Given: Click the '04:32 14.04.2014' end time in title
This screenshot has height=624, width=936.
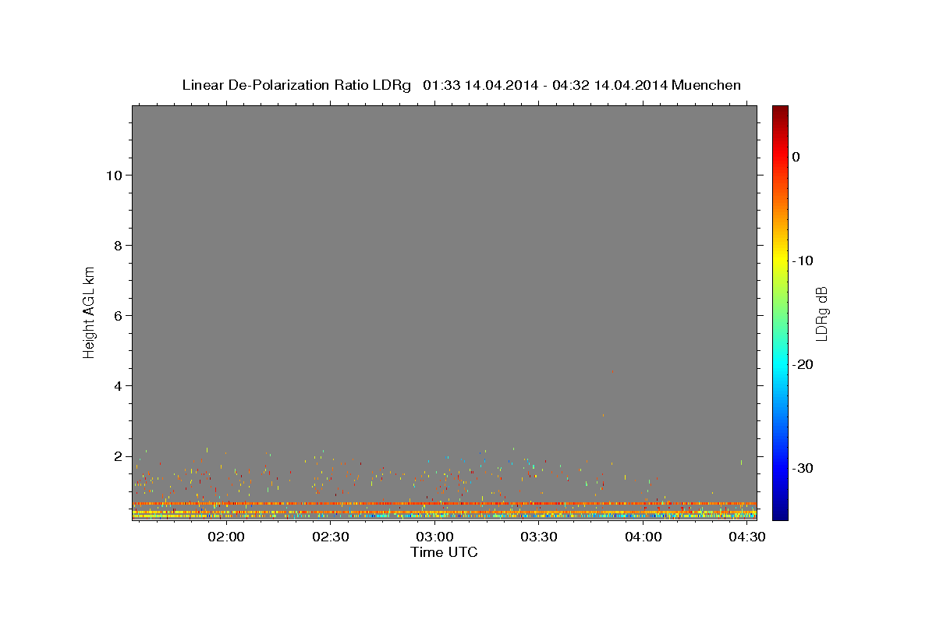Looking at the screenshot, I should 610,85.
